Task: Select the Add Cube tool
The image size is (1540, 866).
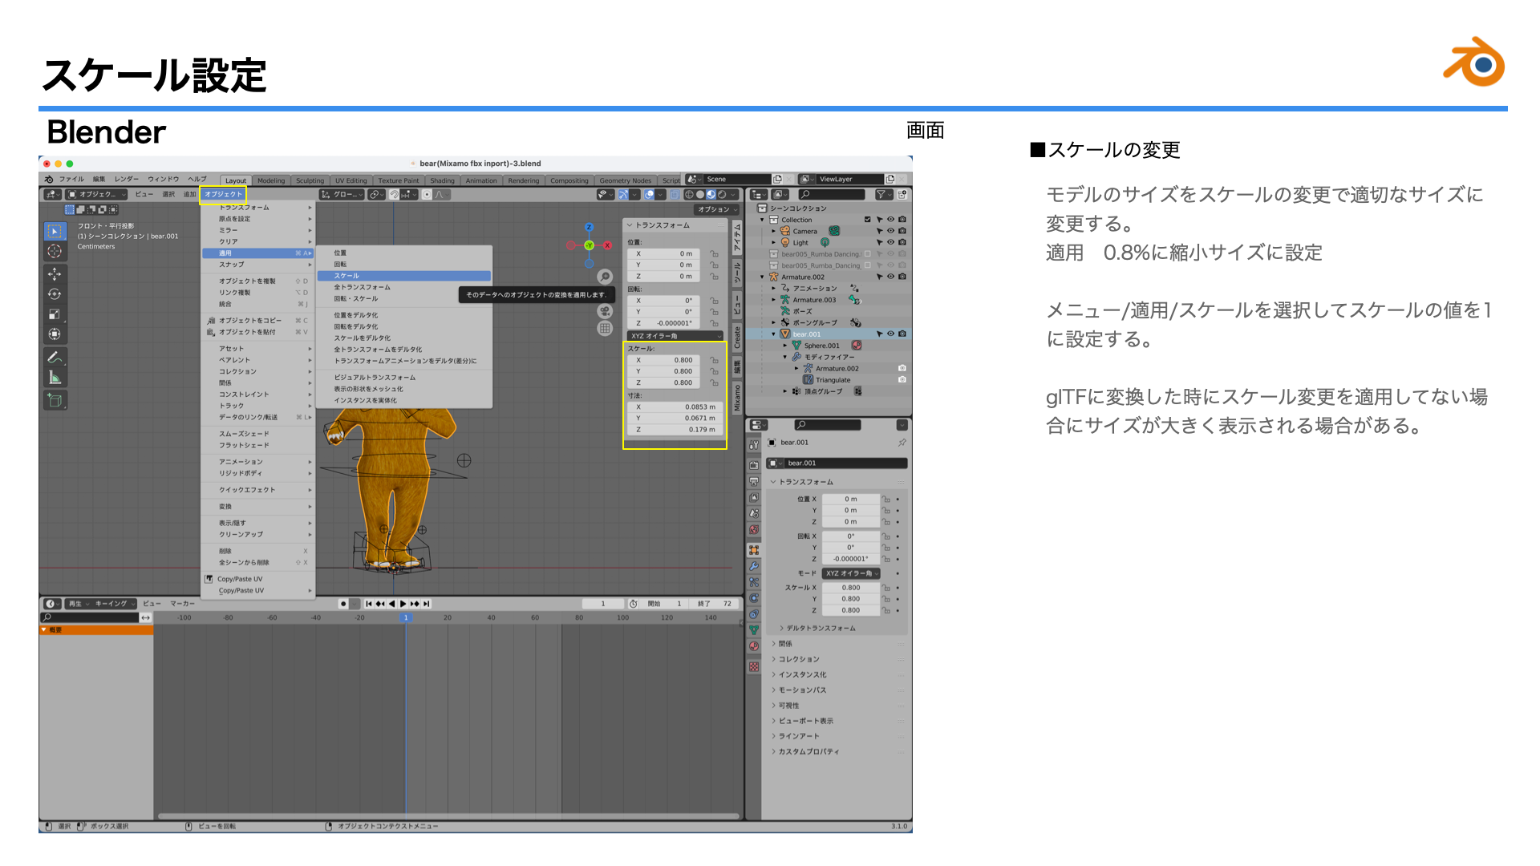Action: click(x=55, y=400)
